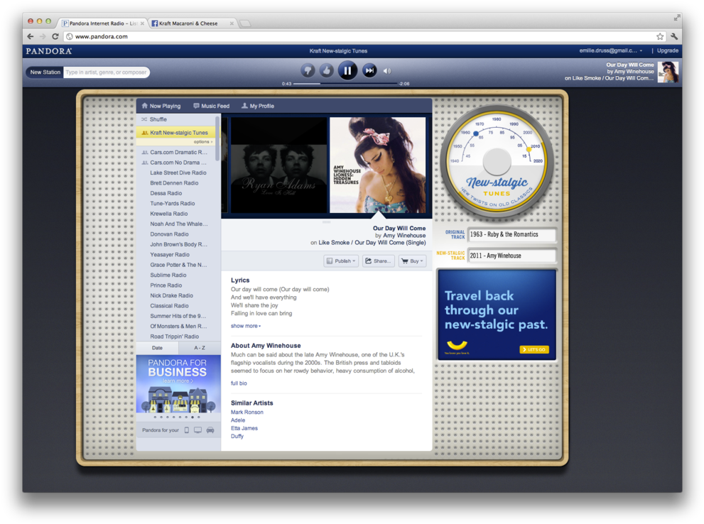
Task: Play Donovan Radio station
Action: tap(169, 234)
